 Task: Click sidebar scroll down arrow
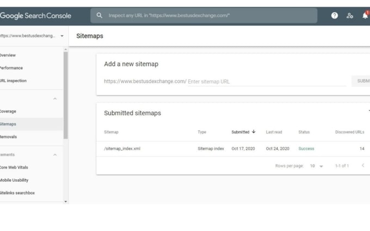[x=66, y=202]
